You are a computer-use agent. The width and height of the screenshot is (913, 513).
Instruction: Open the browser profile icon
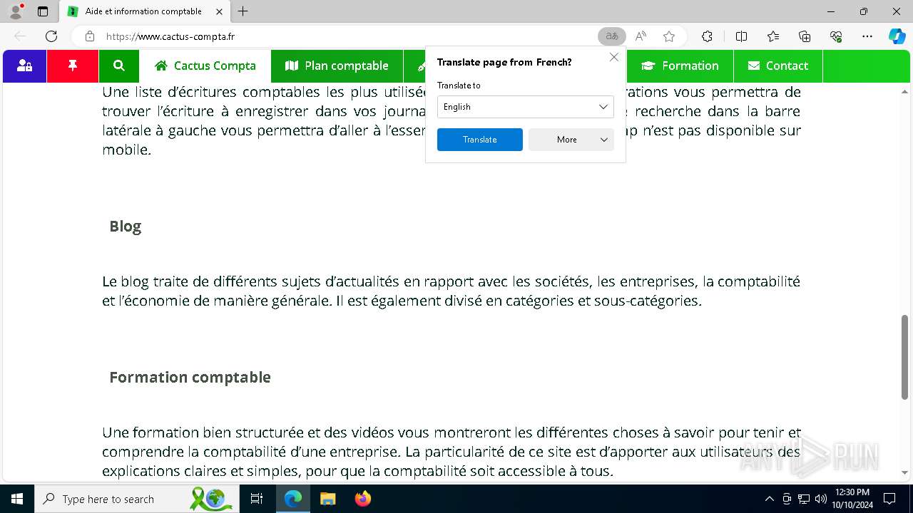[16, 11]
